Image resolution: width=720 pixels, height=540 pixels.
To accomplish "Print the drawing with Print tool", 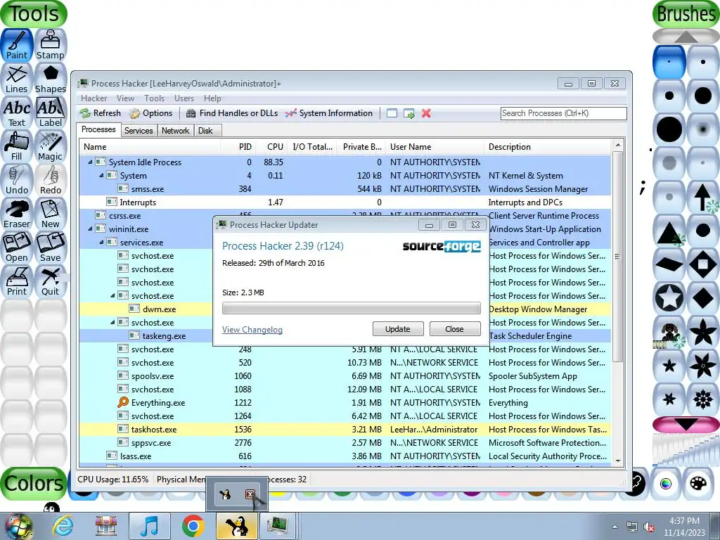I will point(17,281).
